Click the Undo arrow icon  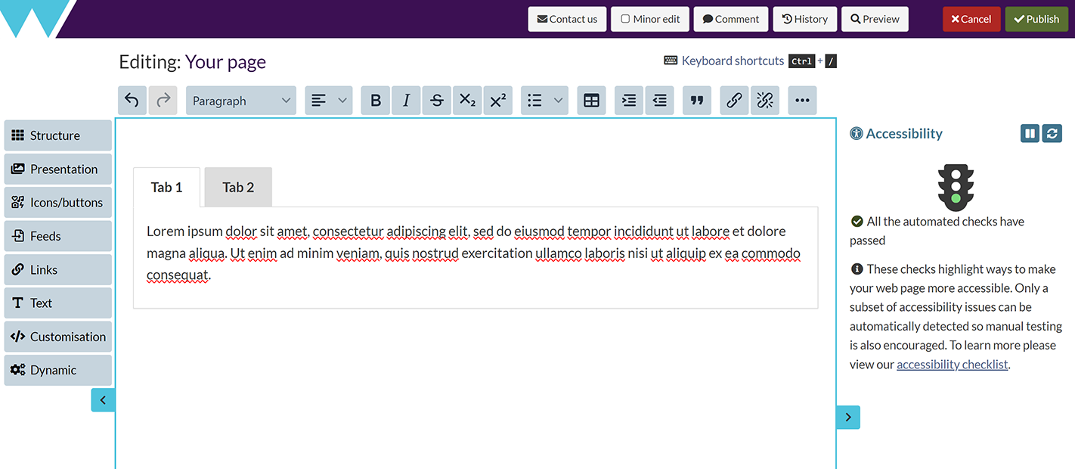coord(132,101)
